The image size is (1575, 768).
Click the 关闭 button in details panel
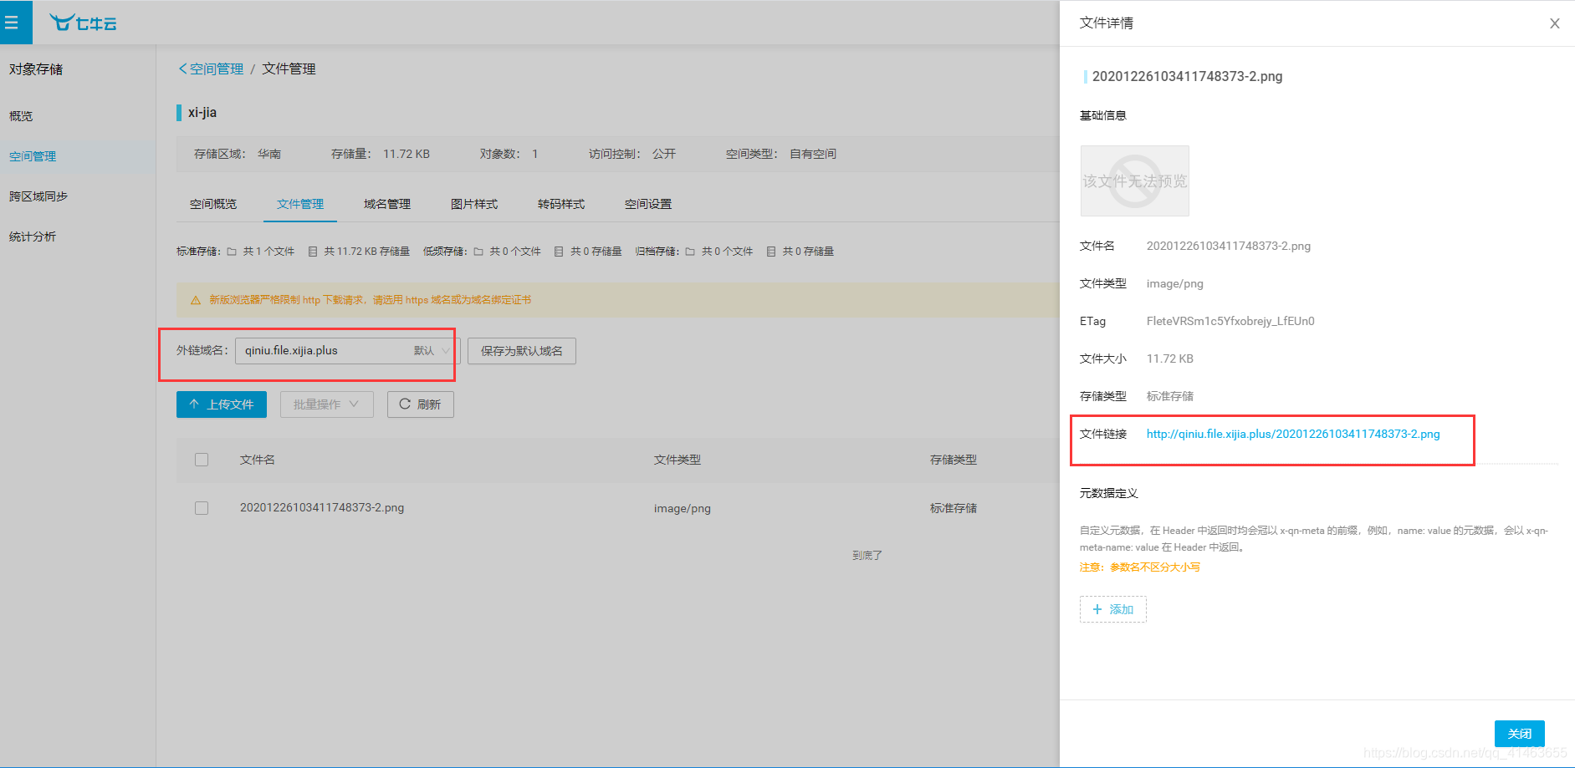[x=1520, y=734]
